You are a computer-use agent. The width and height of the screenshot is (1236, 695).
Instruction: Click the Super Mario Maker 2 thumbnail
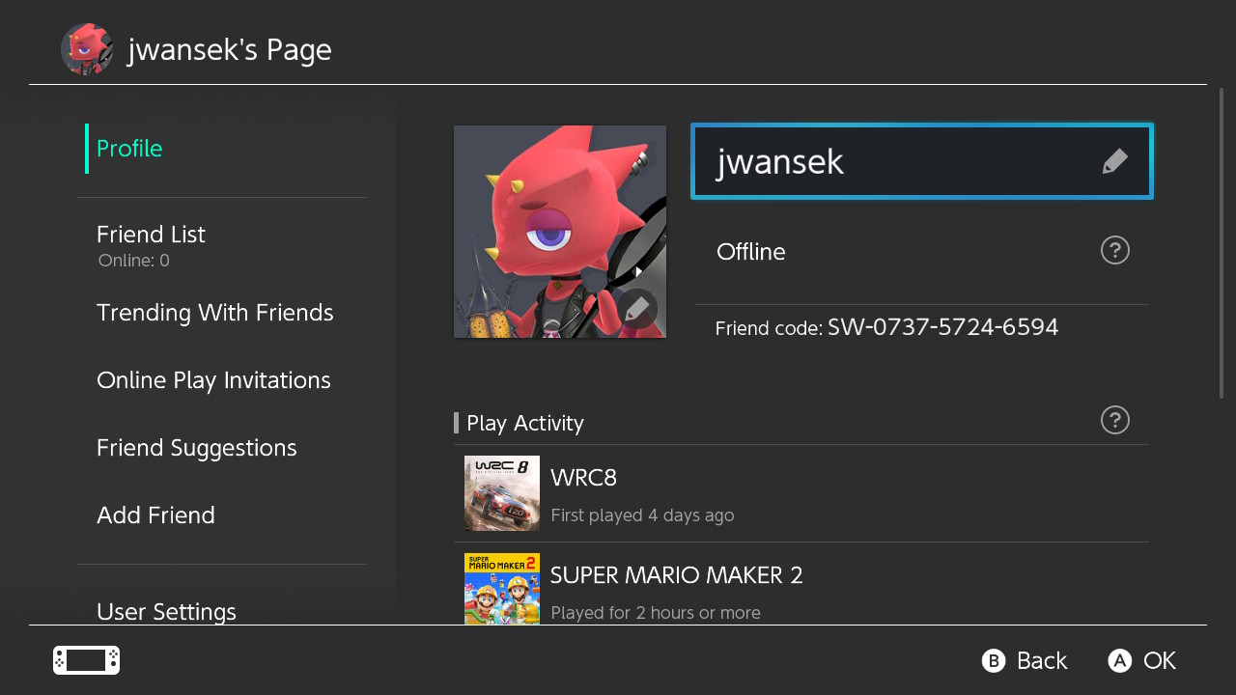pyautogui.click(x=501, y=588)
